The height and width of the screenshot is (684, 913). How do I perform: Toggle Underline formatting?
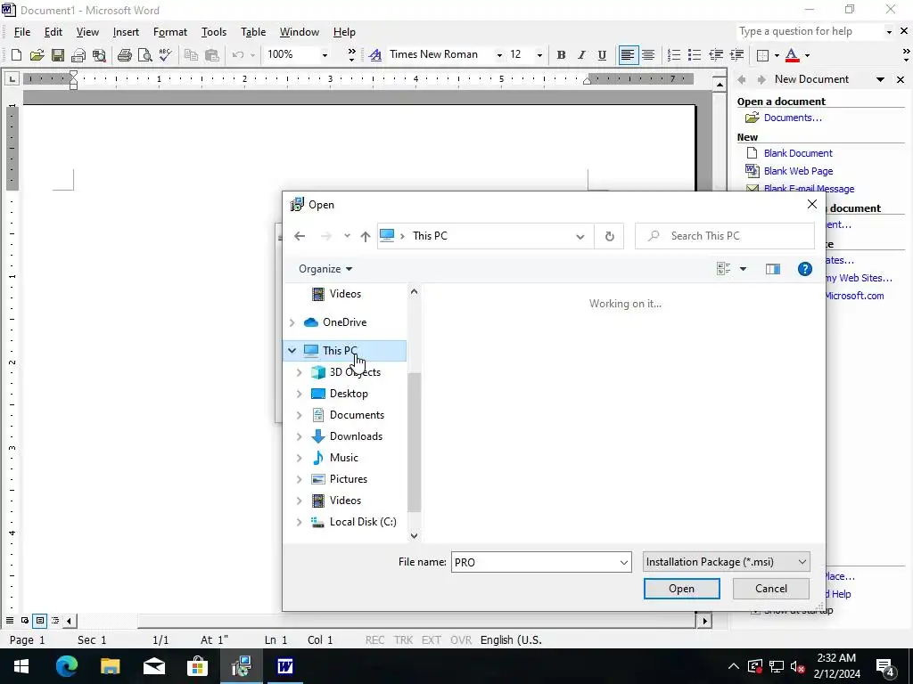602,55
